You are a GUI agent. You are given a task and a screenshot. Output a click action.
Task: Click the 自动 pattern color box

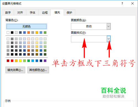pyautogui.click(x=89, y=26)
